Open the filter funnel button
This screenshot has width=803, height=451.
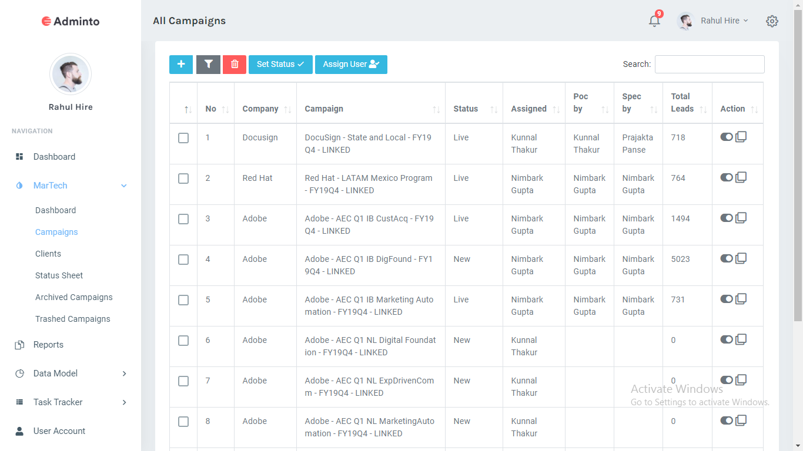tap(208, 65)
